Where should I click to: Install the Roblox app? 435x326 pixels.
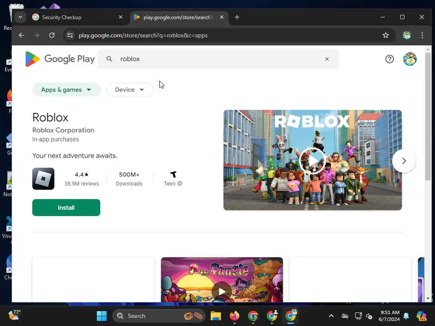click(66, 208)
